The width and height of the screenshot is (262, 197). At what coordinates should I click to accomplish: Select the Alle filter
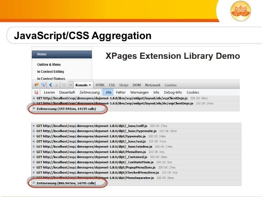(108, 93)
